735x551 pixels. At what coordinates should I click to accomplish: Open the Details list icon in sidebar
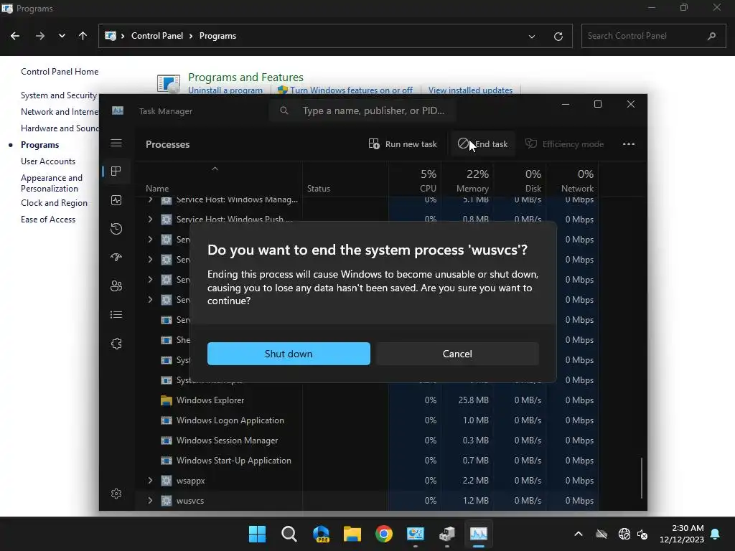(116, 314)
